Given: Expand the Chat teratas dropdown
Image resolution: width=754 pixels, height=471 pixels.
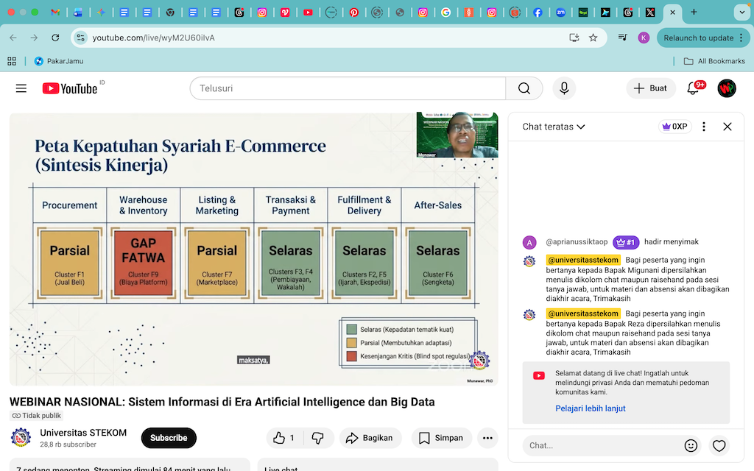Looking at the screenshot, I should [x=554, y=127].
